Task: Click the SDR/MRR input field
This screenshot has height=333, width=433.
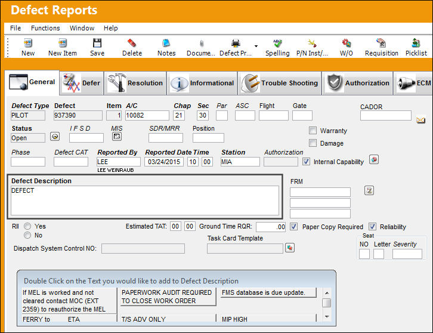Action: pos(166,138)
